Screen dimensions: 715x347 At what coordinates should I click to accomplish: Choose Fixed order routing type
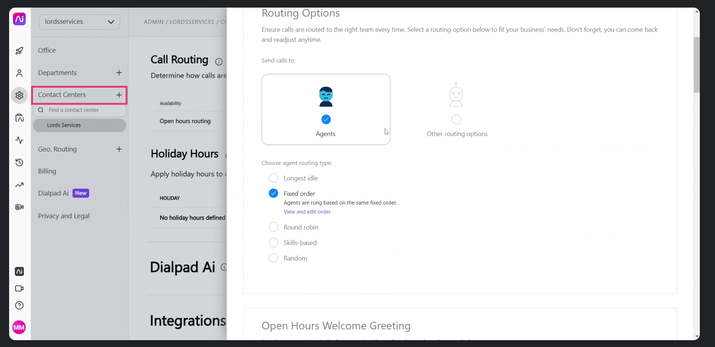coord(274,193)
